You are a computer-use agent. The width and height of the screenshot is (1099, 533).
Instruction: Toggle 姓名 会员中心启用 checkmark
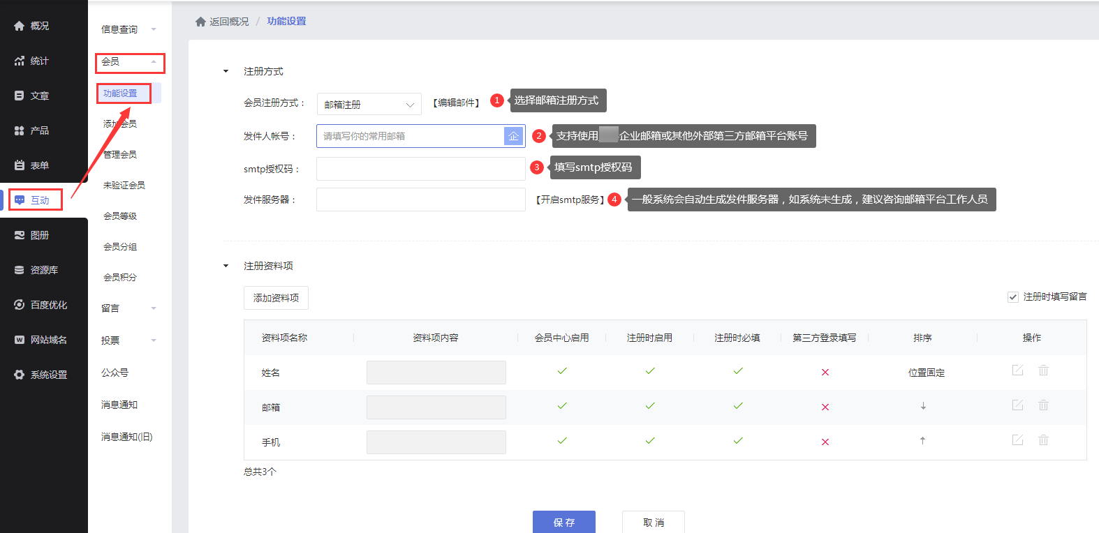562,371
